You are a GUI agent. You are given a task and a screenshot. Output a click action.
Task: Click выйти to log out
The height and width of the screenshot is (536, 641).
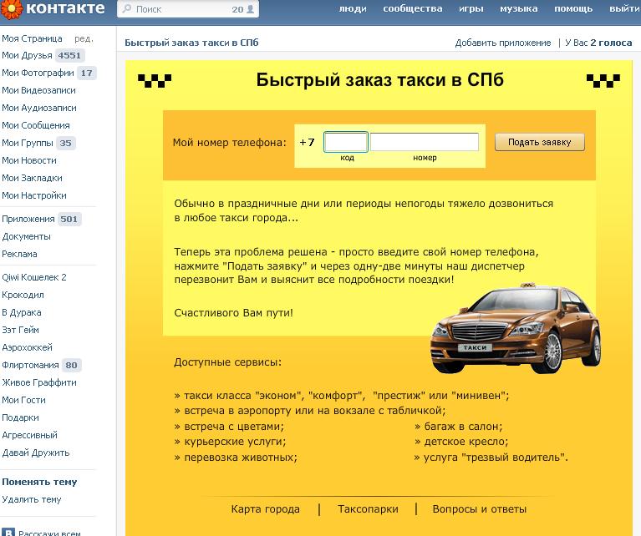(x=624, y=8)
